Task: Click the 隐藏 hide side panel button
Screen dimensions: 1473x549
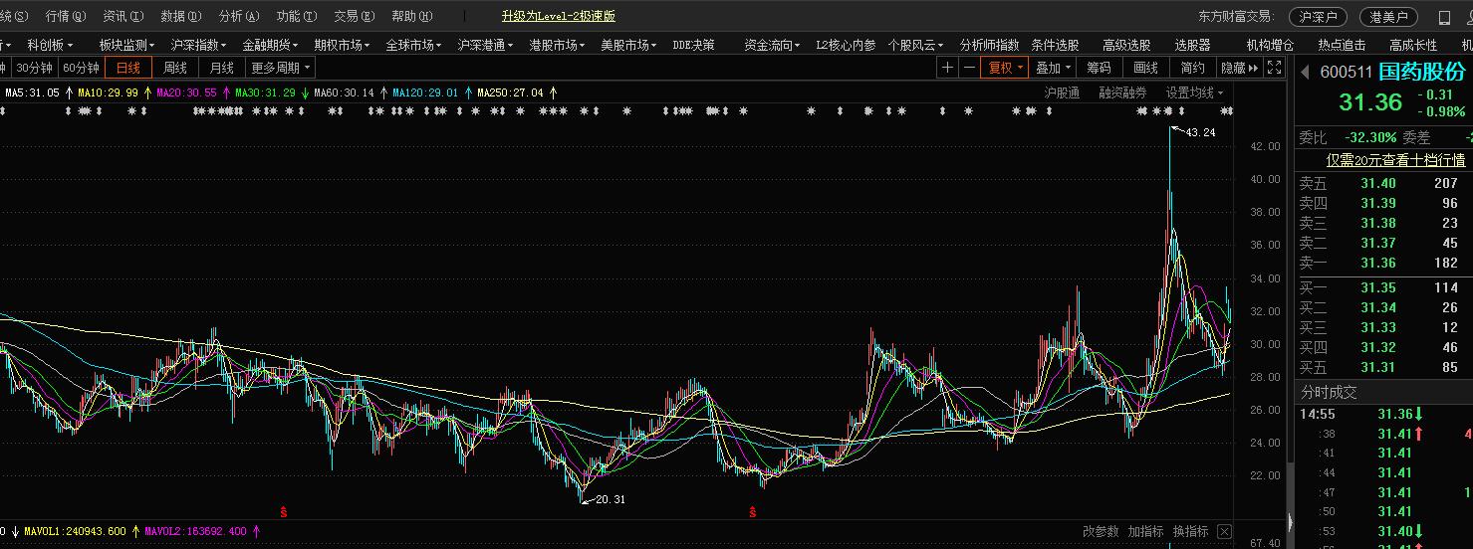Action: (x=1240, y=68)
